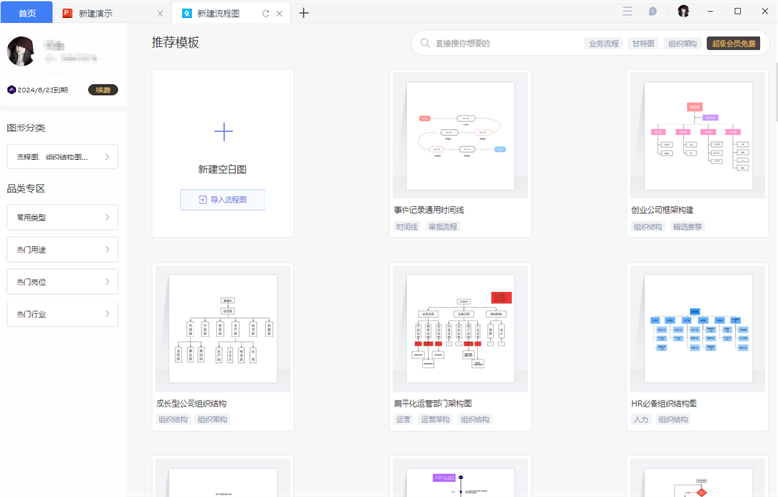Click the 续费 renewal button
The image size is (778, 497).
(103, 89)
